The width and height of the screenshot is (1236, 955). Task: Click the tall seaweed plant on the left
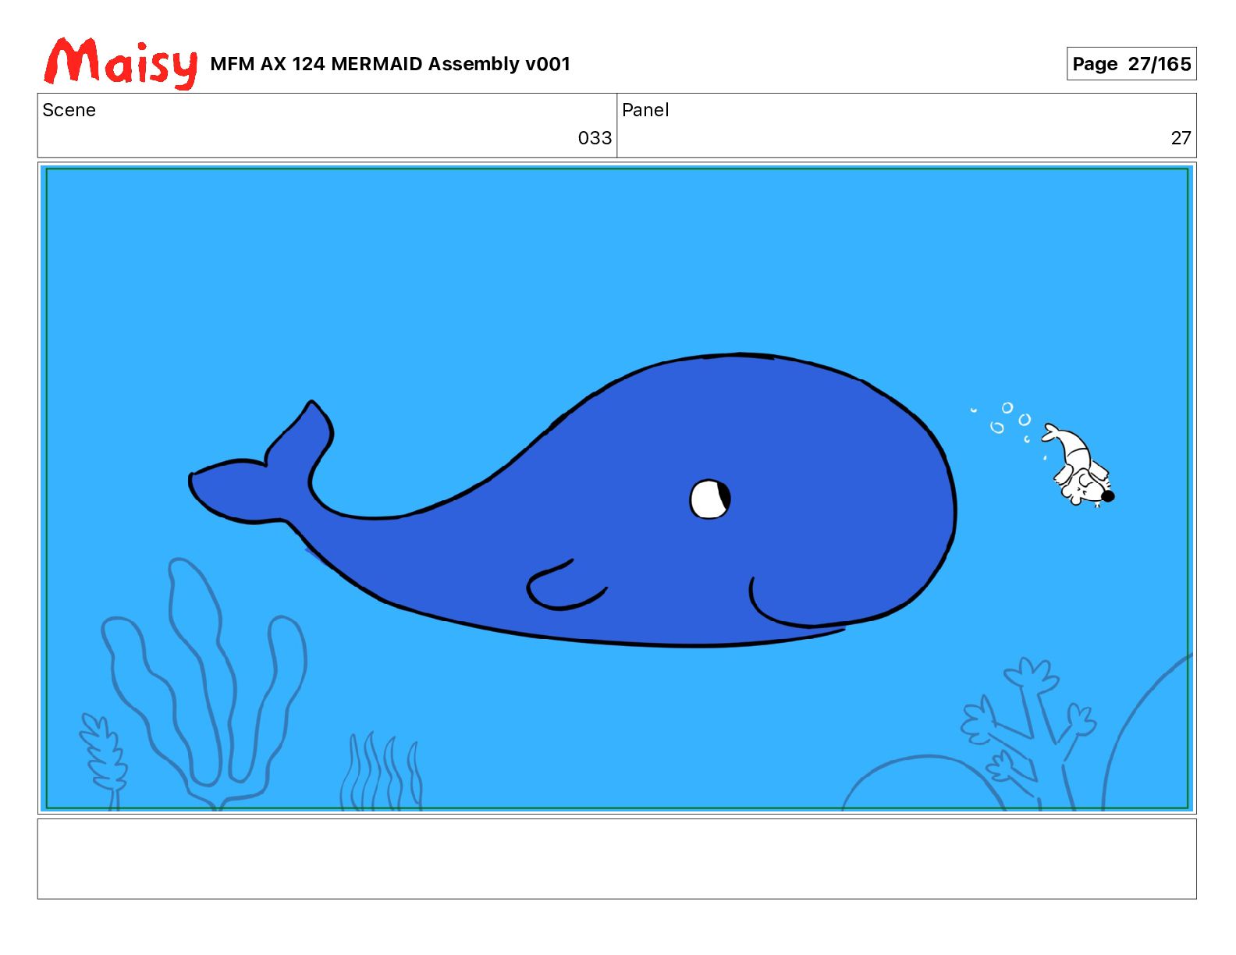pyautogui.click(x=204, y=683)
